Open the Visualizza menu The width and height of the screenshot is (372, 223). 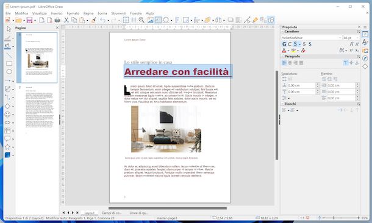40,13
